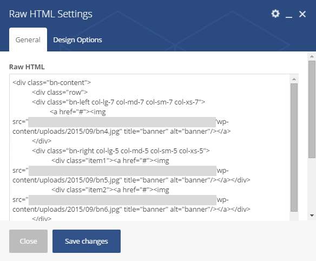Open the Design Options tab

tap(77, 40)
